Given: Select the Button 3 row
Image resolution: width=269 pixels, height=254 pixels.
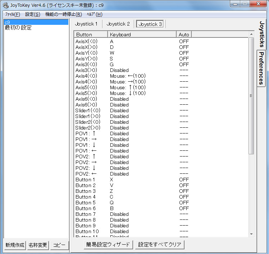Looking at the screenshot, I should [161, 191].
